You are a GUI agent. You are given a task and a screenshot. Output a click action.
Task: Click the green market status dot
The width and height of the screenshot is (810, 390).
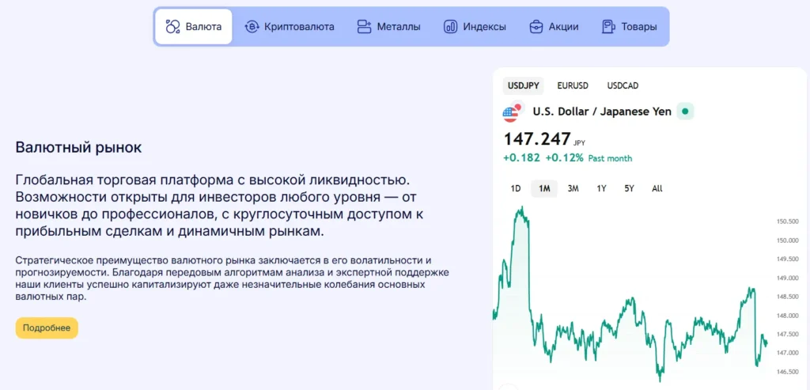pos(686,111)
